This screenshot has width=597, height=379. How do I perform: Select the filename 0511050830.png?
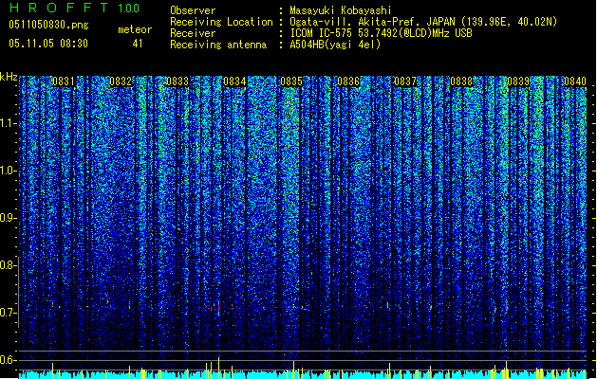(48, 25)
